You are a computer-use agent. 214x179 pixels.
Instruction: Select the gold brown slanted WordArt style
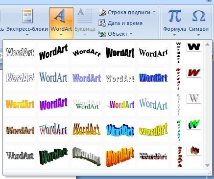(x=87, y=131)
